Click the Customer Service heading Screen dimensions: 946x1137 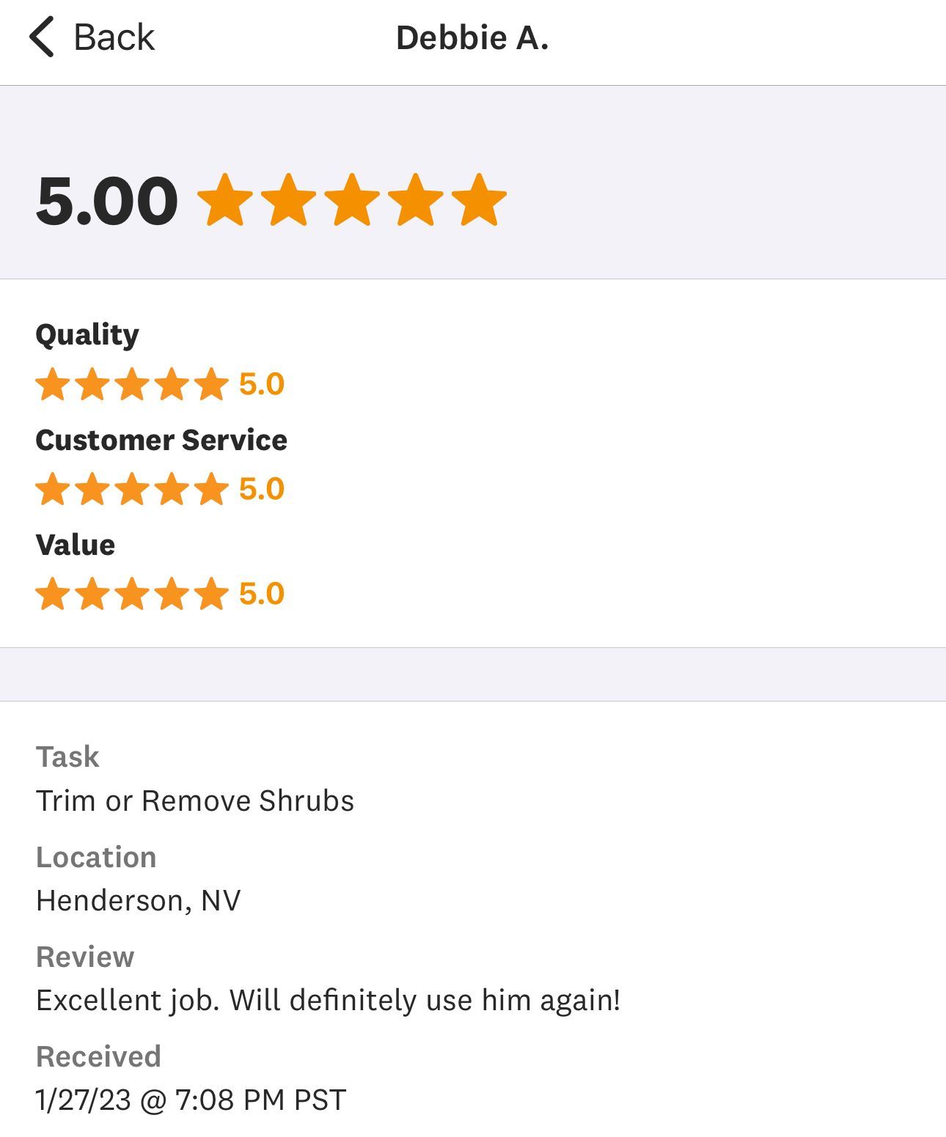161,440
